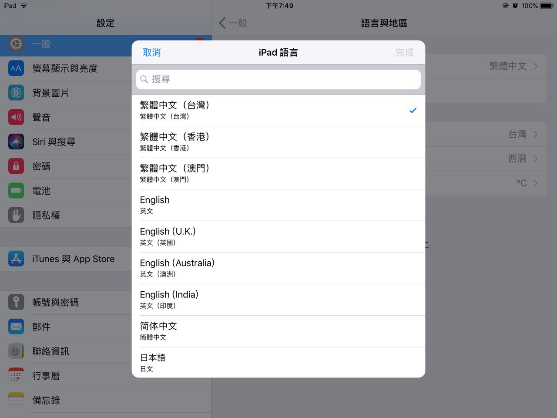Tap the Sounds speaker icon
The width and height of the screenshot is (557, 418).
(16, 117)
